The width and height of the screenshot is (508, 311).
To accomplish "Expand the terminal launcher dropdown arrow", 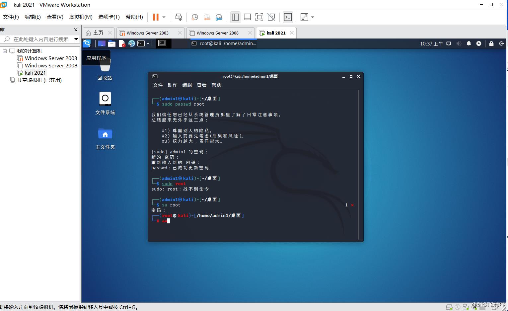I will (x=148, y=43).
